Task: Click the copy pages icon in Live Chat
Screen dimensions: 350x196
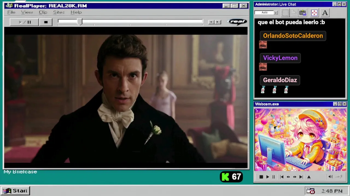Action: point(294,13)
